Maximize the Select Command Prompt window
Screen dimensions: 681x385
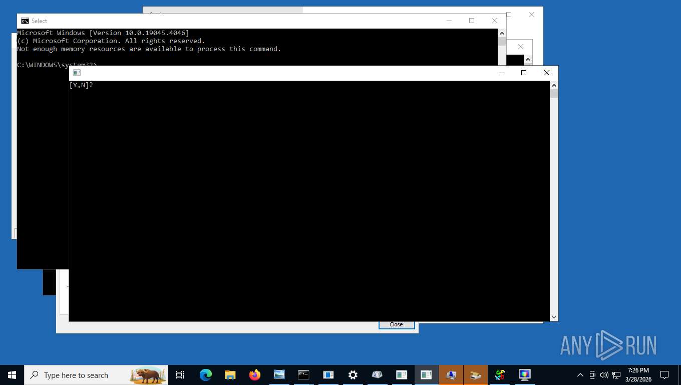[472, 21]
